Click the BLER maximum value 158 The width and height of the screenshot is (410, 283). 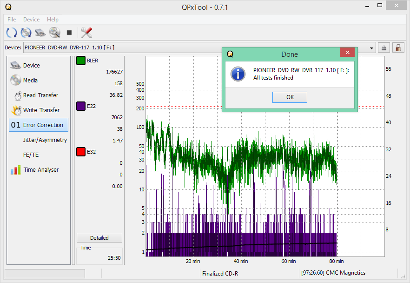(x=119, y=83)
